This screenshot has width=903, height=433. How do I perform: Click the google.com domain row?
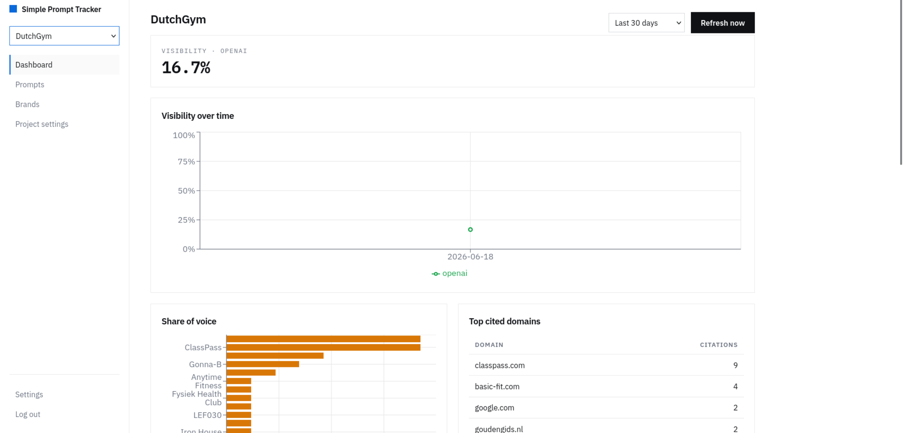coord(606,407)
